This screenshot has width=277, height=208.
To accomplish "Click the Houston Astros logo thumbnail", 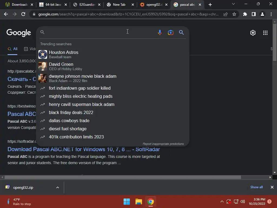I will [43, 54].
